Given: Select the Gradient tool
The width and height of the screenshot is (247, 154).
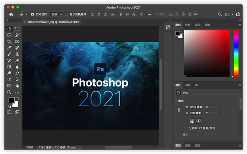Looking at the screenshot, I should point(9,67).
